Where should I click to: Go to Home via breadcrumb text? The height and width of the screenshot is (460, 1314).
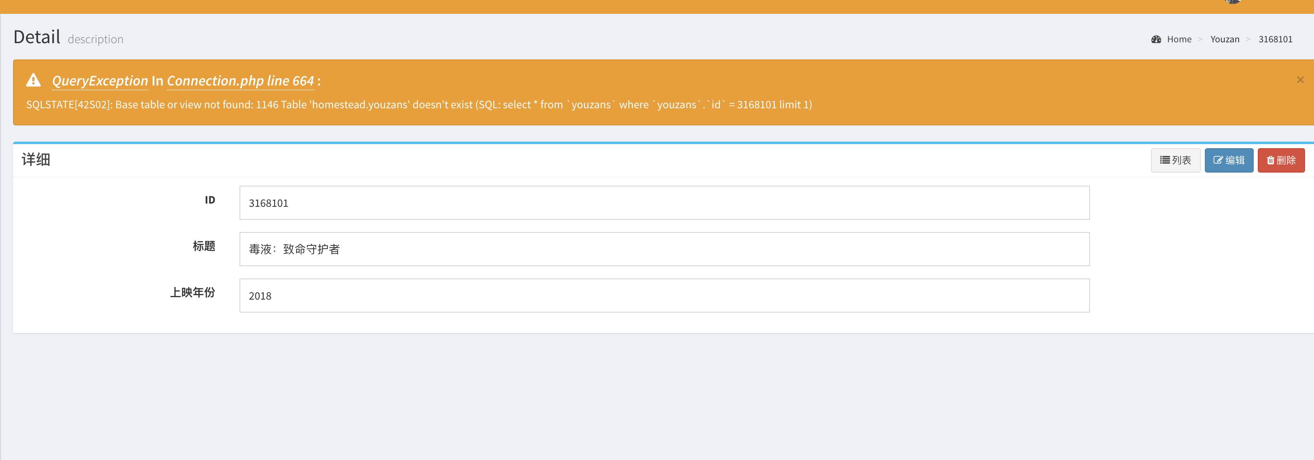(1179, 39)
